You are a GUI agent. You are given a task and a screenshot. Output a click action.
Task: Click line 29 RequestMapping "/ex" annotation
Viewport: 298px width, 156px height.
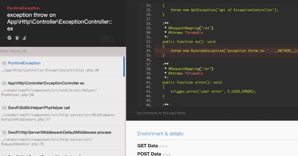[189, 28]
